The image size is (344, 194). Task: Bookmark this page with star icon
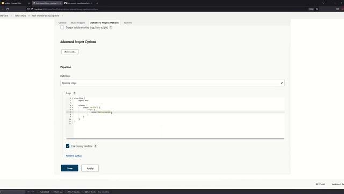pyautogui.click(x=317, y=9)
